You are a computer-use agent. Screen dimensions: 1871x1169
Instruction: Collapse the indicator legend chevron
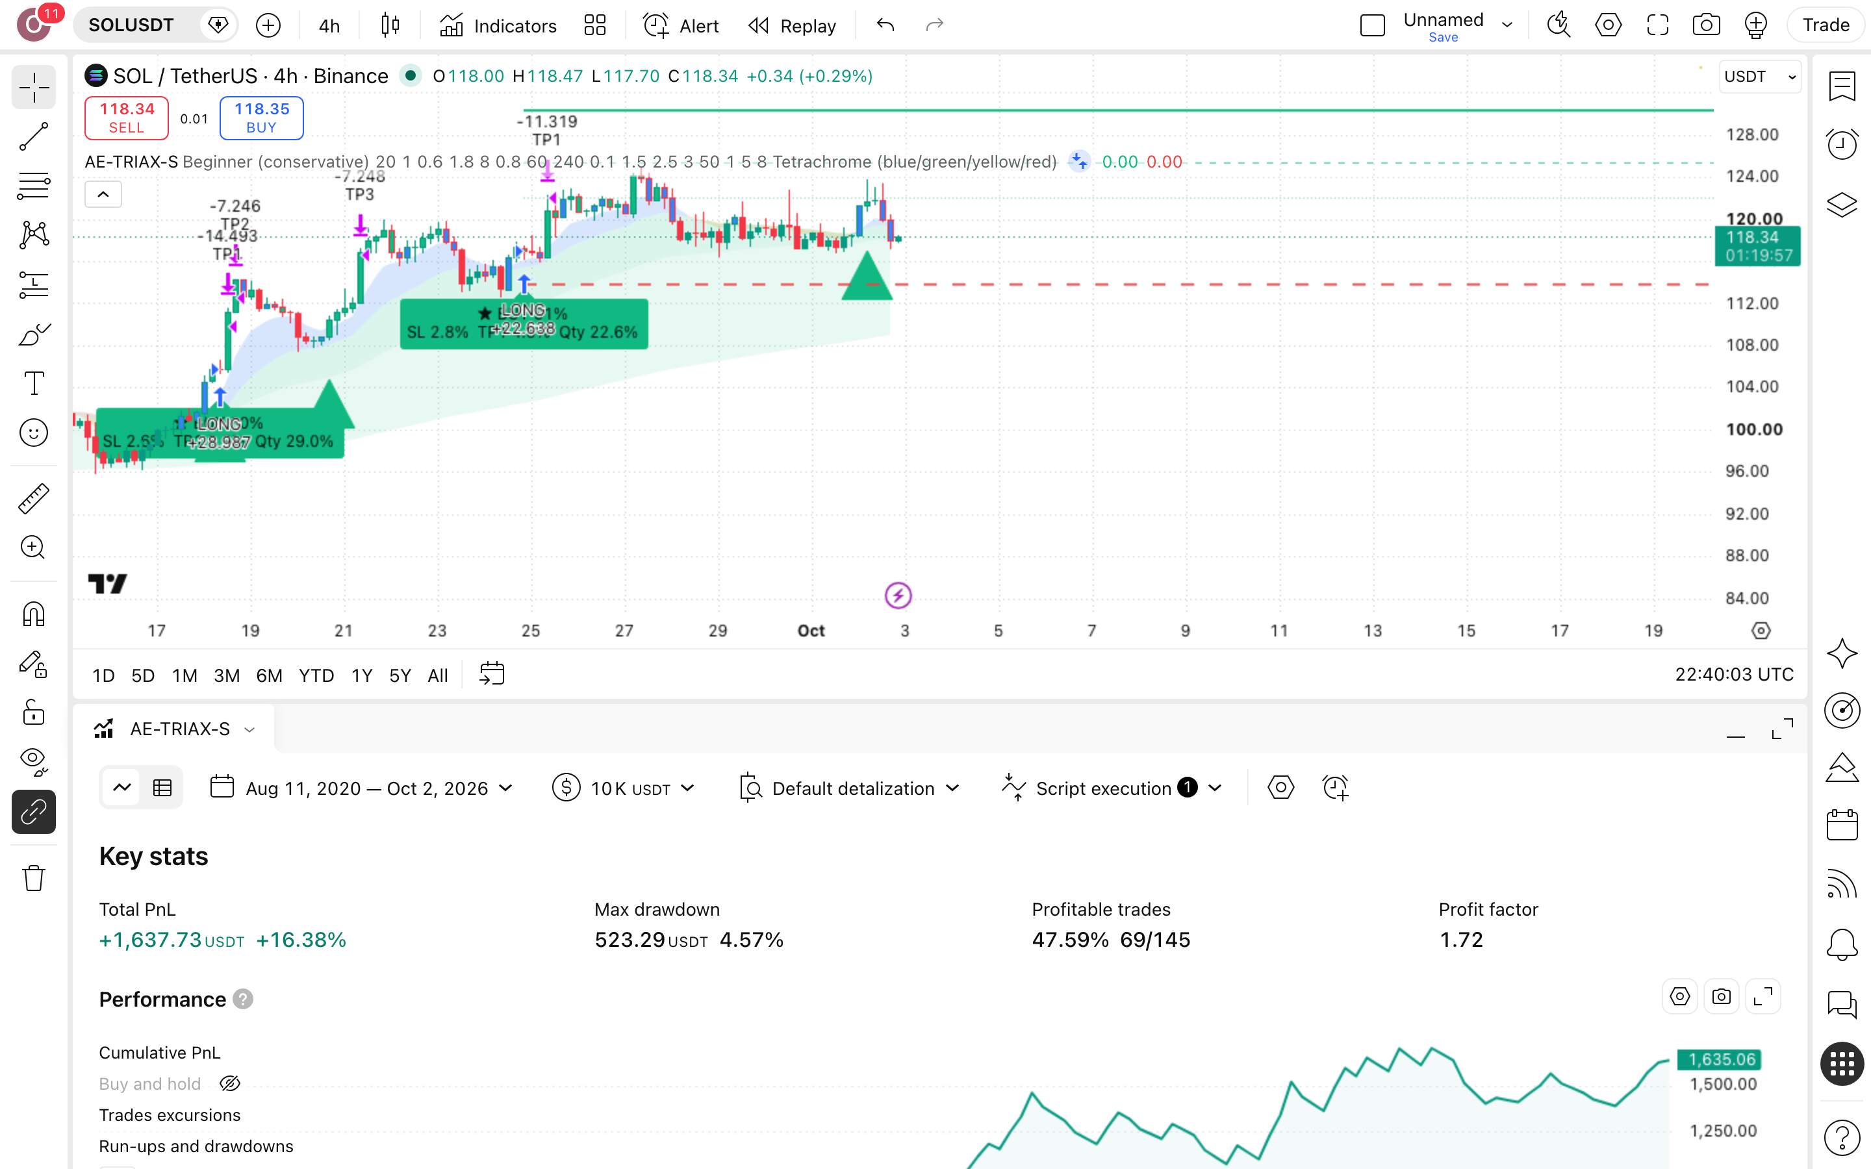pyautogui.click(x=103, y=194)
